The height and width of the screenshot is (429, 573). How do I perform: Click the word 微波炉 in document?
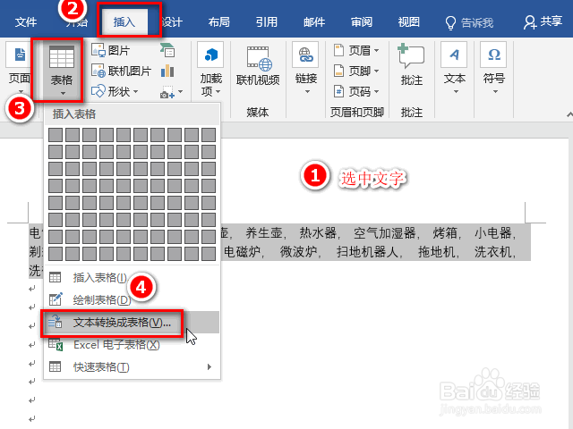(x=298, y=252)
